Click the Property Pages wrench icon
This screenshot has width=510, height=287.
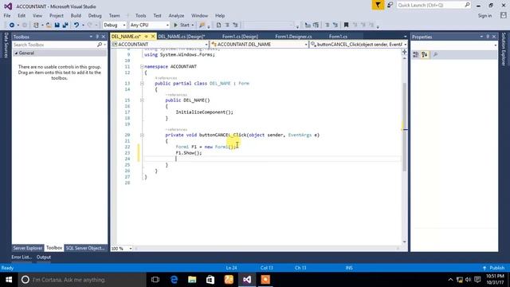[436, 55]
